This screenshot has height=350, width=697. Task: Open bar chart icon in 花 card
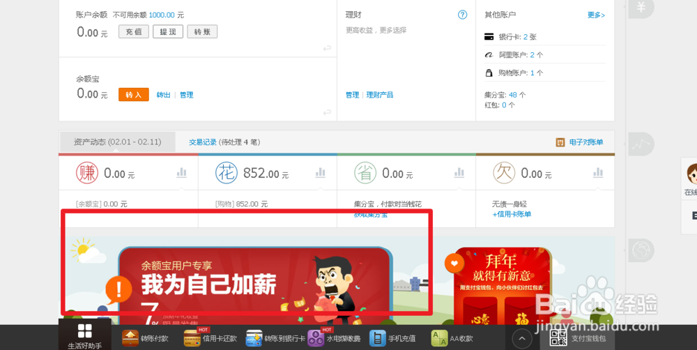pos(320,172)
